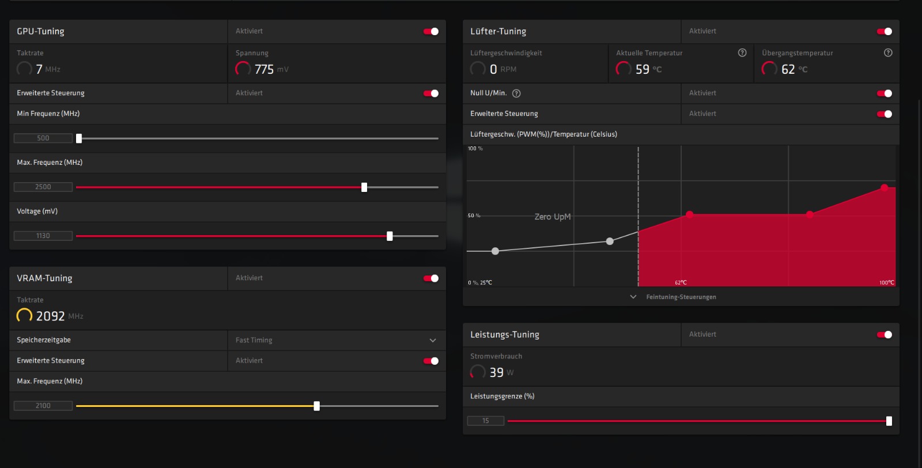
Task: Select middle red fan curve point
Action: coord(810,214)
